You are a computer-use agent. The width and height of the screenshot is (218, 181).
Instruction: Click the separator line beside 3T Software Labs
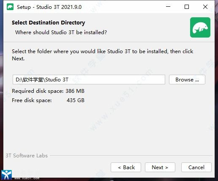131,156
